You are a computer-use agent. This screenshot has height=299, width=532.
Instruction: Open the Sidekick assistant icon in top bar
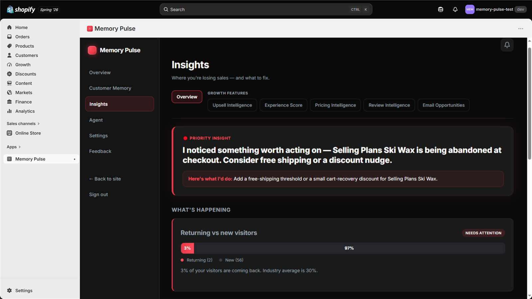coord(441,10)
